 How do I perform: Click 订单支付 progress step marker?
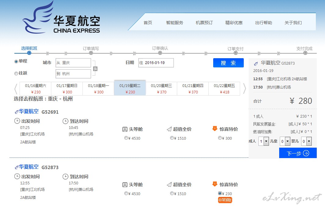point(236,53)
